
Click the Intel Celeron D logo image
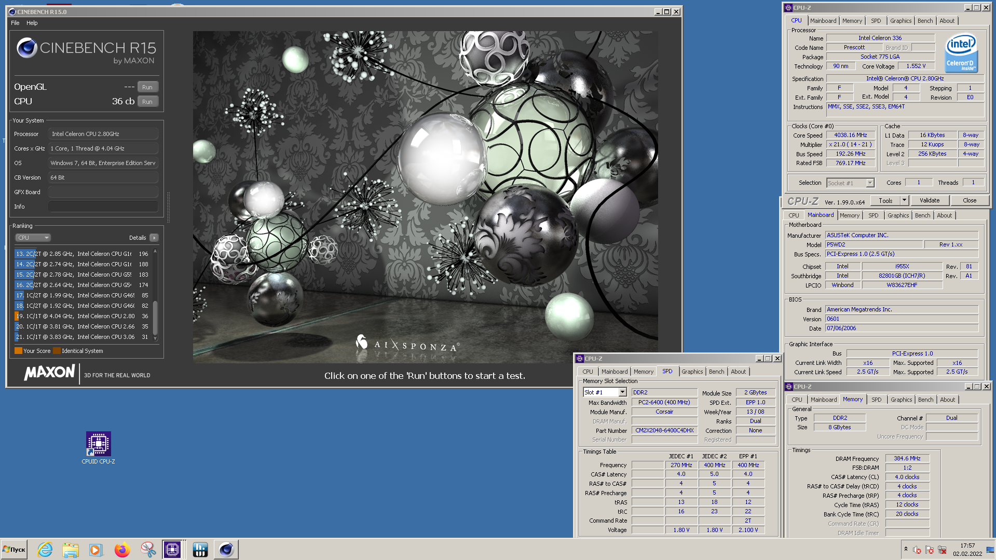961,52
